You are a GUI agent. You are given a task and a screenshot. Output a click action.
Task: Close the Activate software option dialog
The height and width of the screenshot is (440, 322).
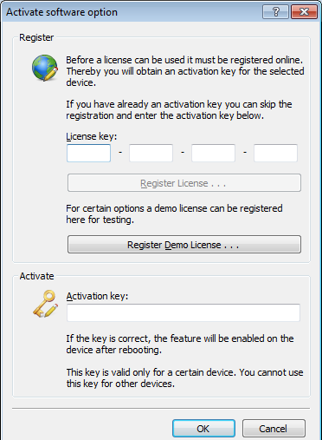coord(304,12)
